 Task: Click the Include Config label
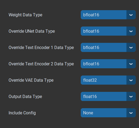22,113
